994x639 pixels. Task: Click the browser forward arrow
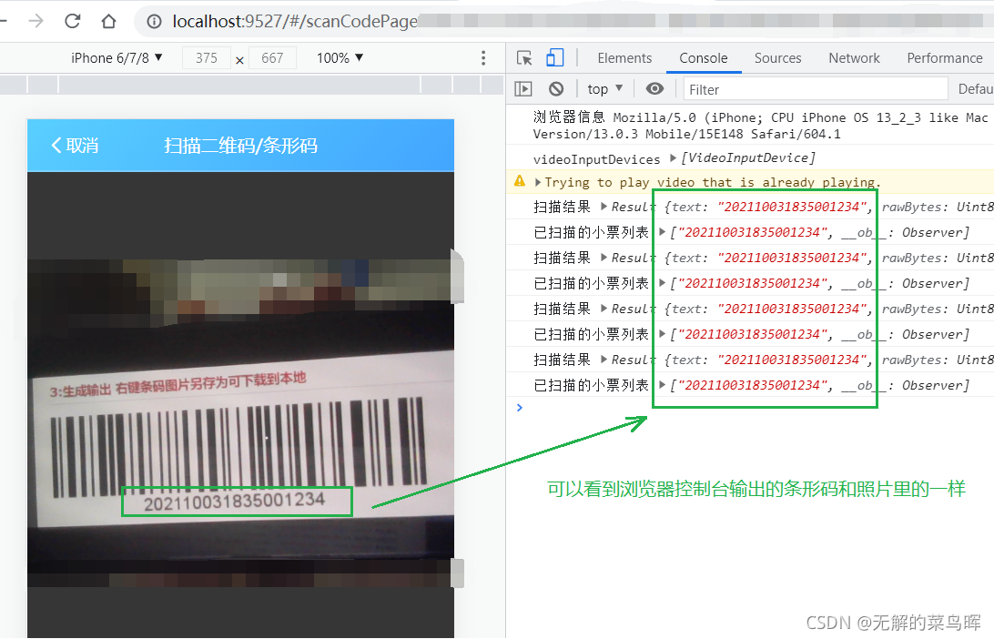click(x=36, y=21)
